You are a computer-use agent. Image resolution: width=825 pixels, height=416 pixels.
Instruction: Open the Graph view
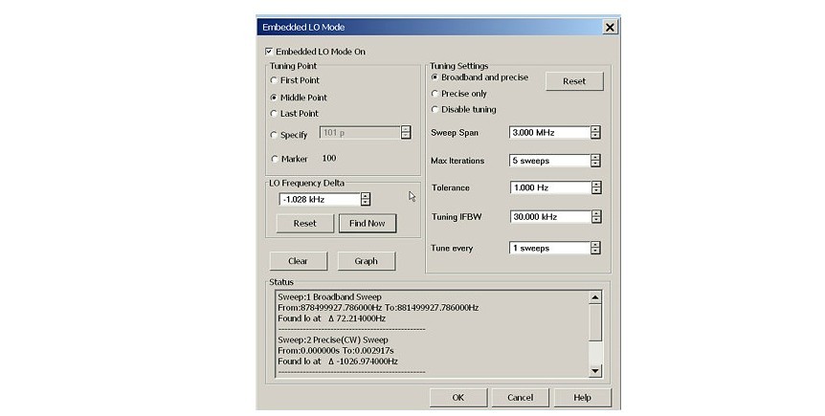coord(366,261)
